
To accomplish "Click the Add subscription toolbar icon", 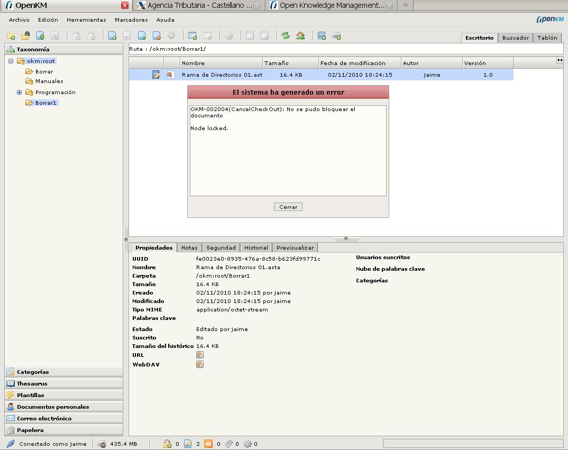I will pos(250,35).
